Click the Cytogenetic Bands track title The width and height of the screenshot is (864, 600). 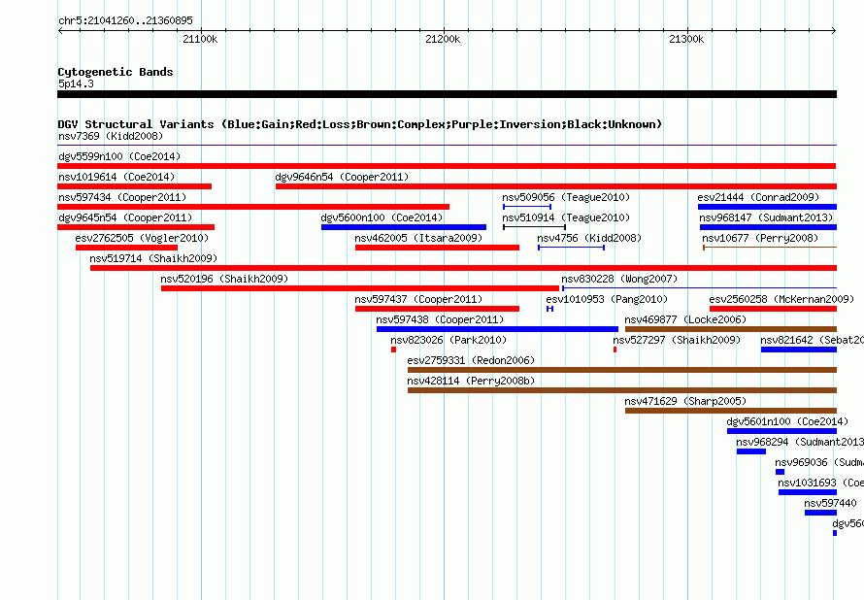tap(116, 72)
